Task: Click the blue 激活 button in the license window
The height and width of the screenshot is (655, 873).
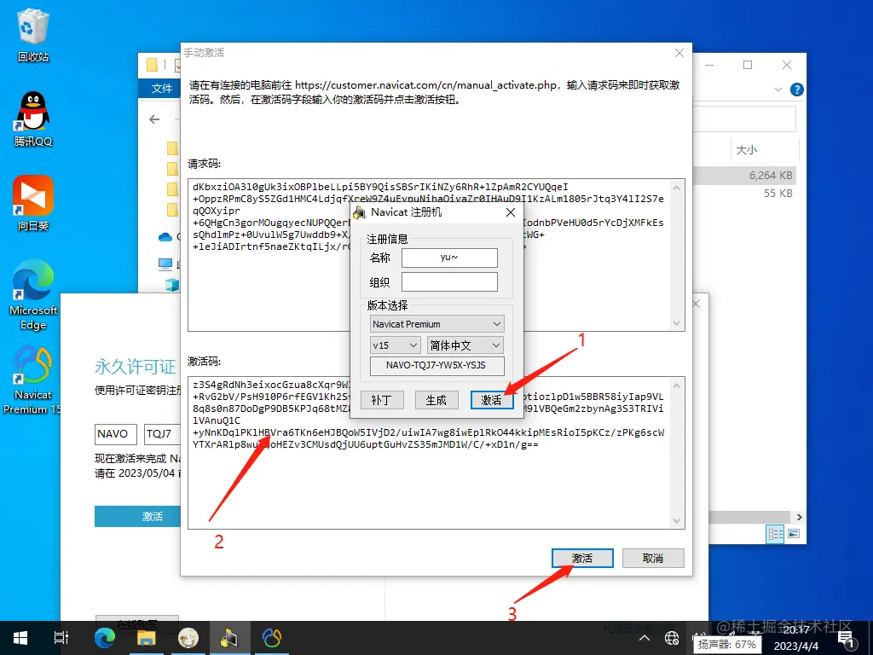Action: click(137, 516)
